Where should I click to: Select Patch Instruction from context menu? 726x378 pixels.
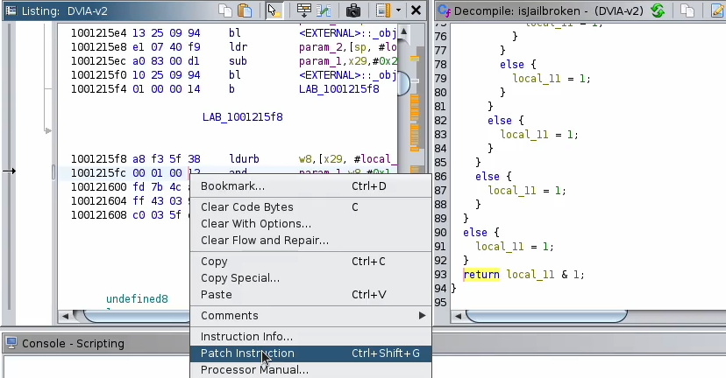[x=247, y=353]
